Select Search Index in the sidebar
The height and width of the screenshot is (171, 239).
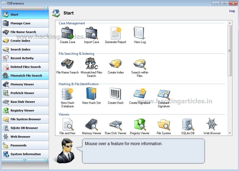[25, 49]
